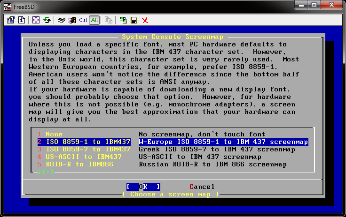346x217 pixels.
Task: Pick the "5 KOI8-R to IBM866" entry
Action: pyautogui.click(x=75, y=164)
